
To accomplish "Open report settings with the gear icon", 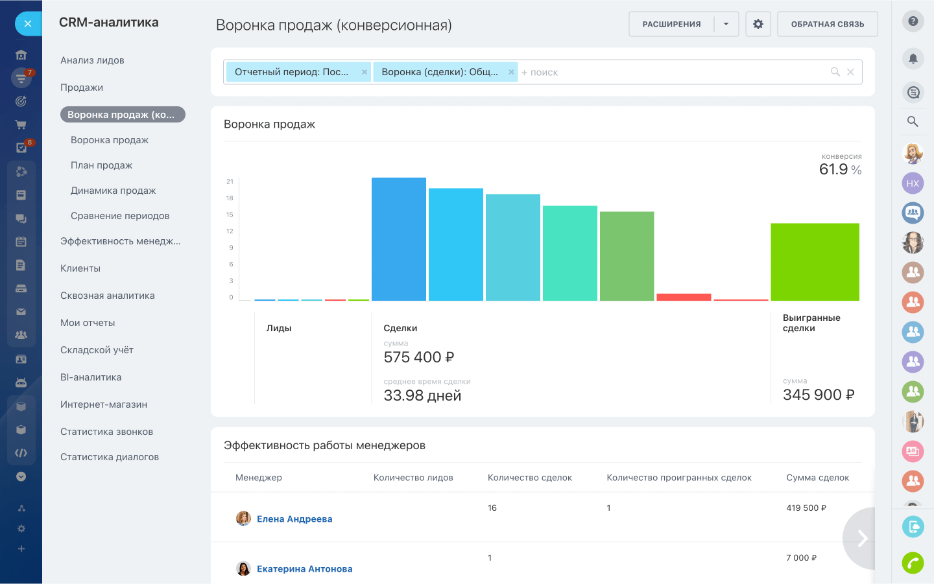I will [758, 23].
